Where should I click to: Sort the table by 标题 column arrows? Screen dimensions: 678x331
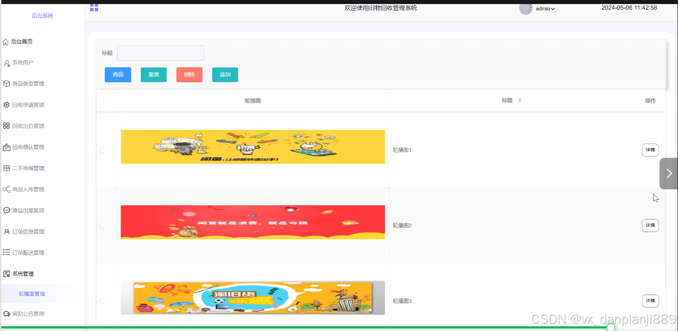(x=520, y=100)
